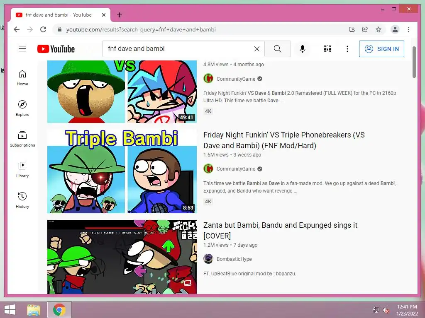This screenshot has height=318, width=425.
Task: Open the Chrome profile avatar icon
Action: click(x=395, y=29)
